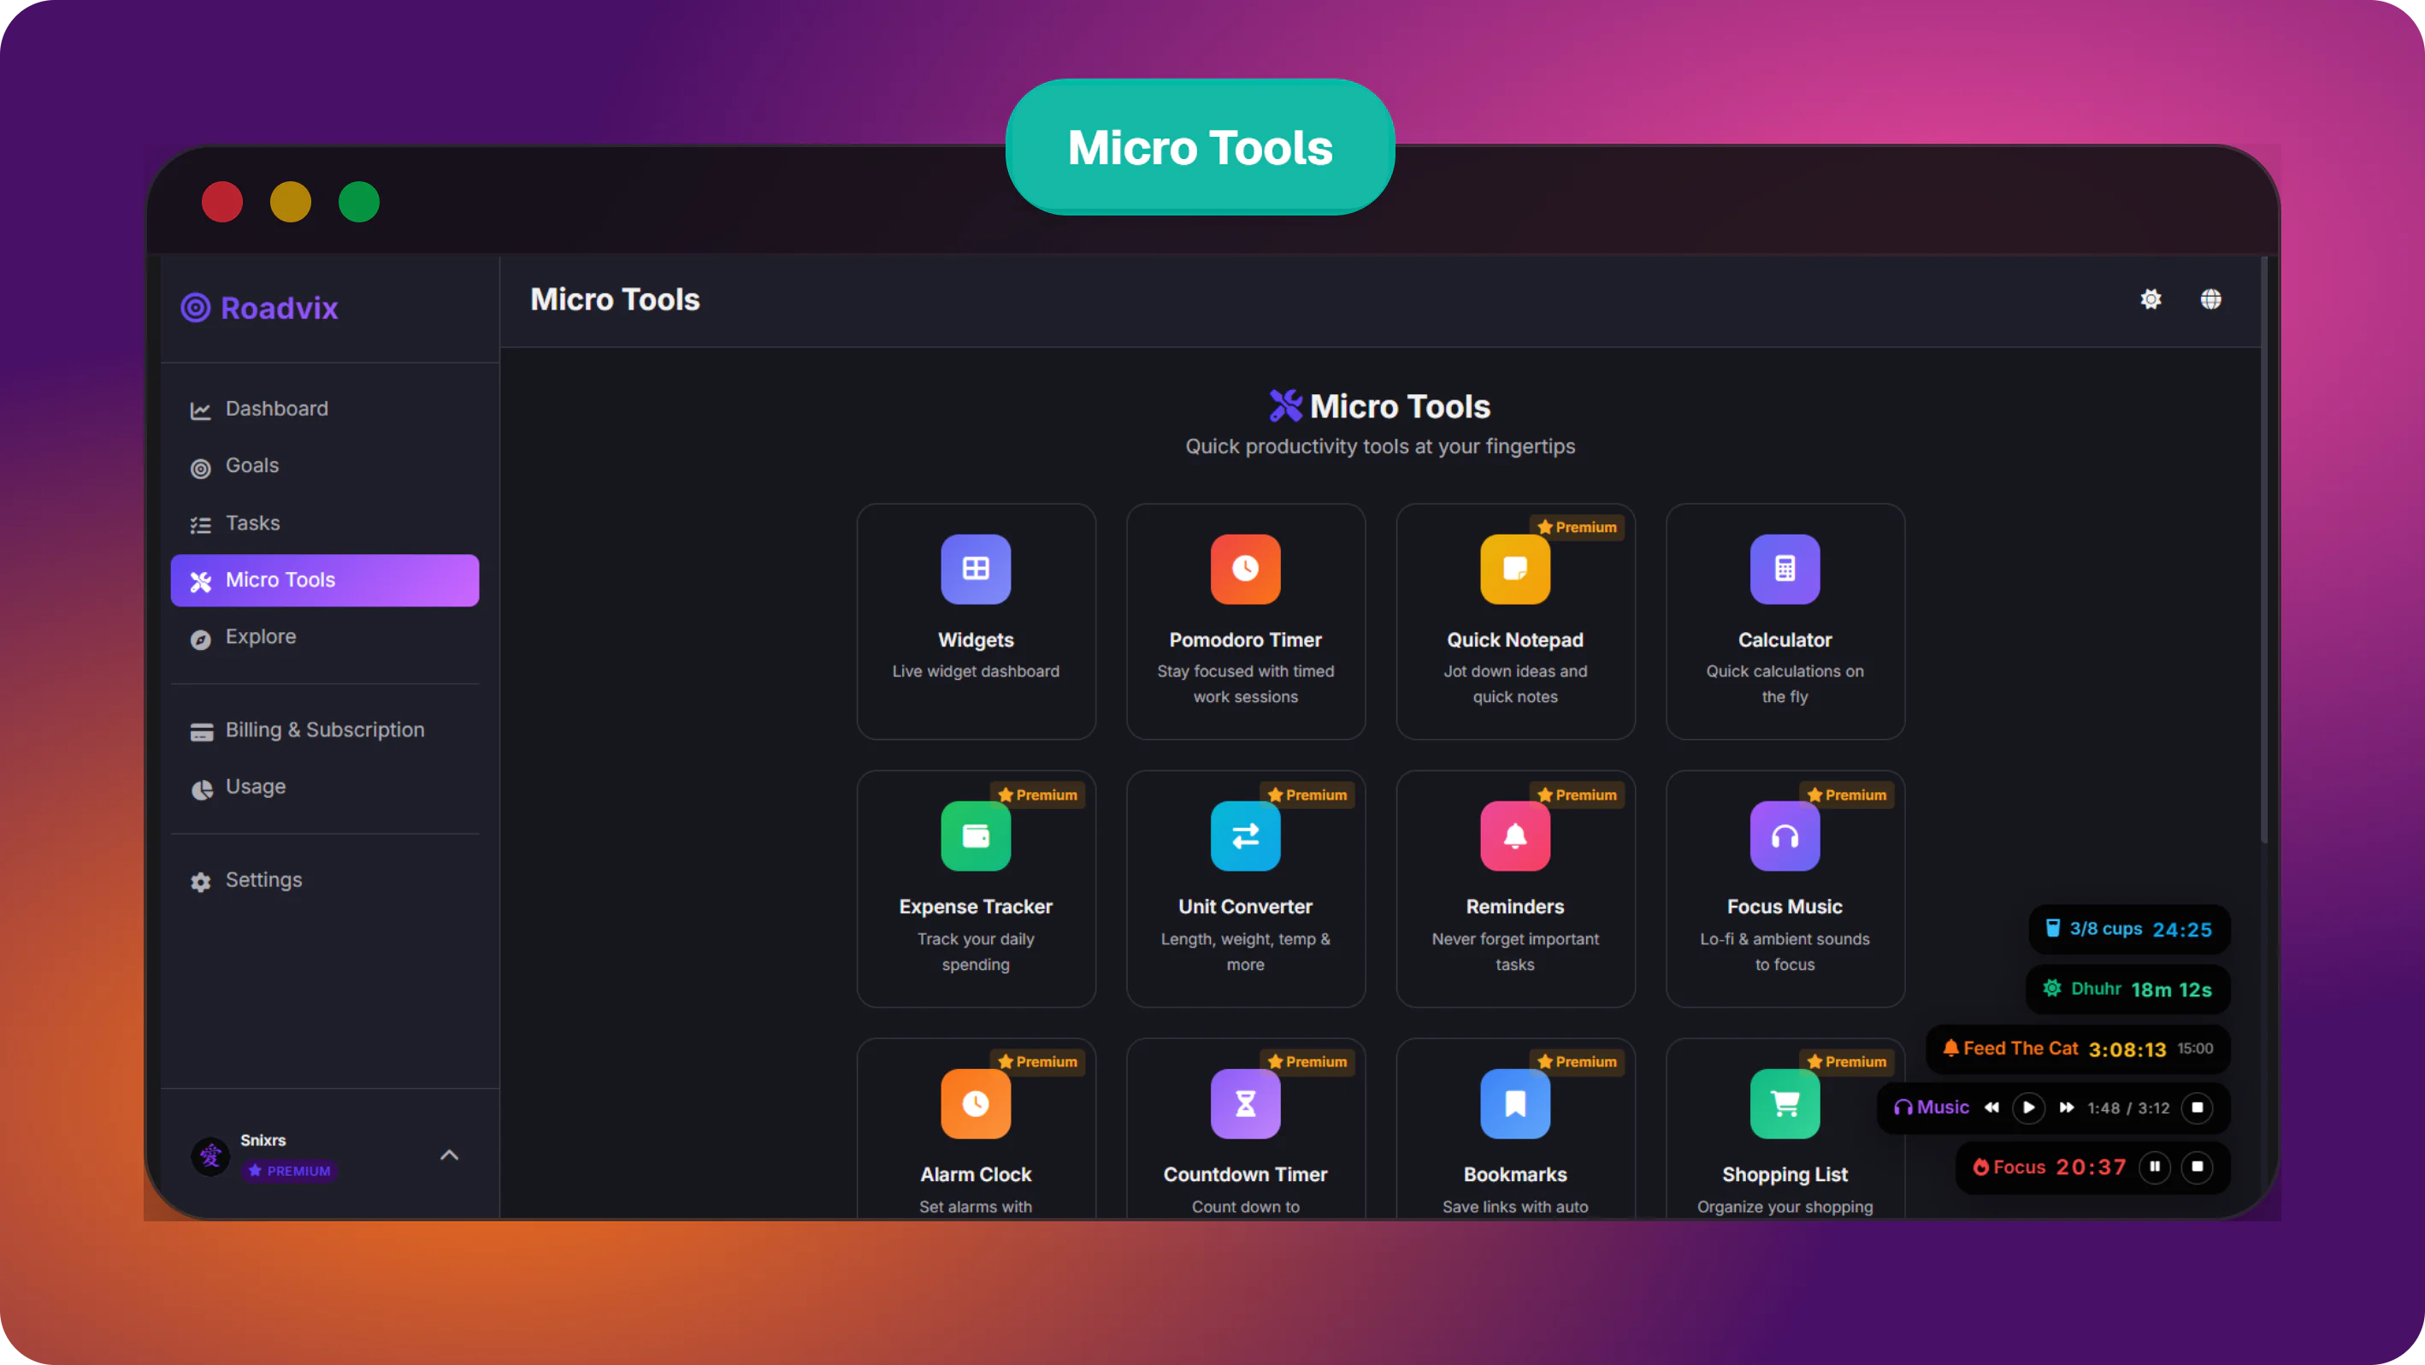Open the 3/8 cups water tracker widget

click(x=2129, y=930)
